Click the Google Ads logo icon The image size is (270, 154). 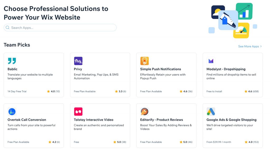point(211,112)
